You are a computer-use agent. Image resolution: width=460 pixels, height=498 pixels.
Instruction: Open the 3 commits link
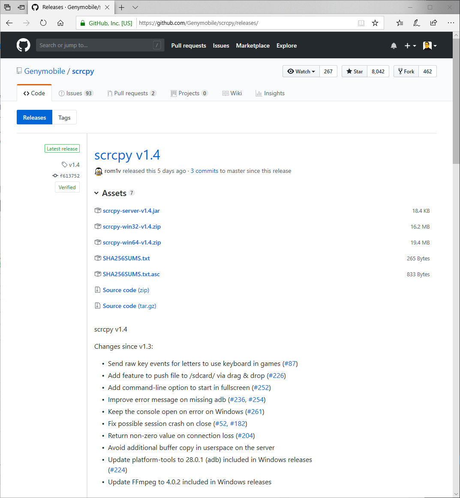coord(204,171)
